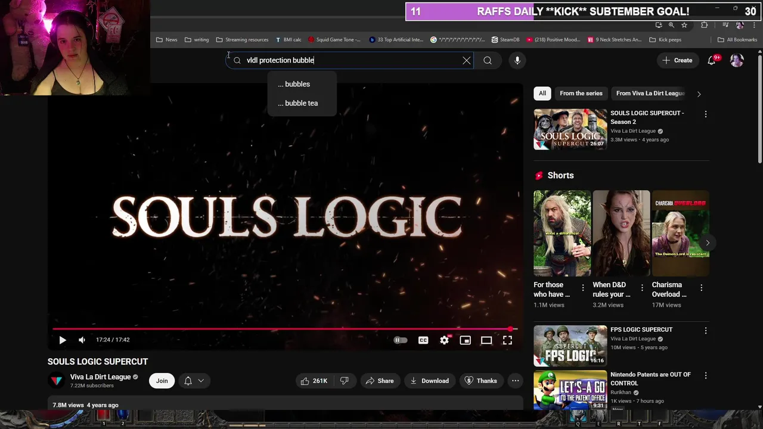763x429 pixels.
Task: Open 'For those who have' short
Action: click(562, 233)
